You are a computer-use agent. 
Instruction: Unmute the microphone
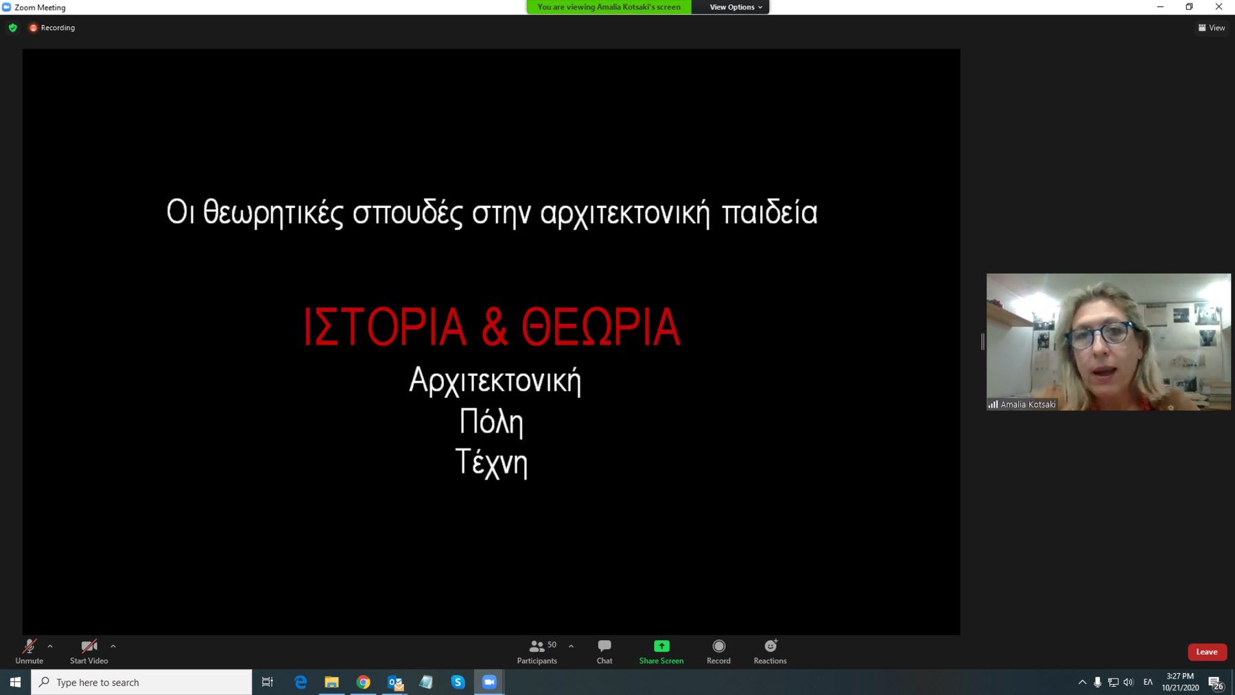coord(30,651)
